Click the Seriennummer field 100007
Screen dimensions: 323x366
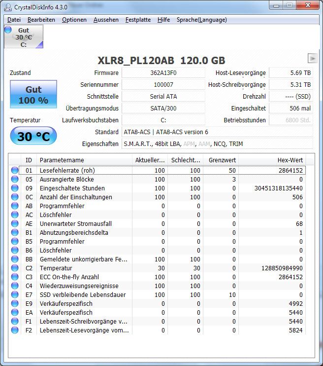pyautogui.click(x=163, y=84)
